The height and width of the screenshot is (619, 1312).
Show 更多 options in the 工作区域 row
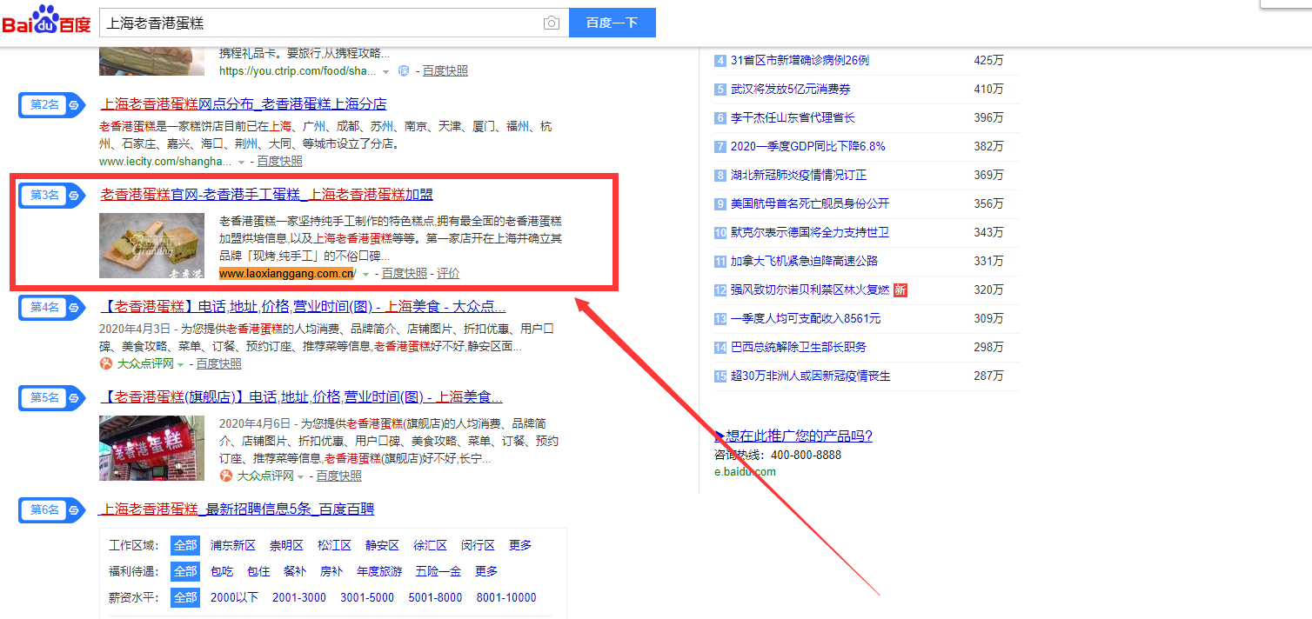[x=520, y=545]
